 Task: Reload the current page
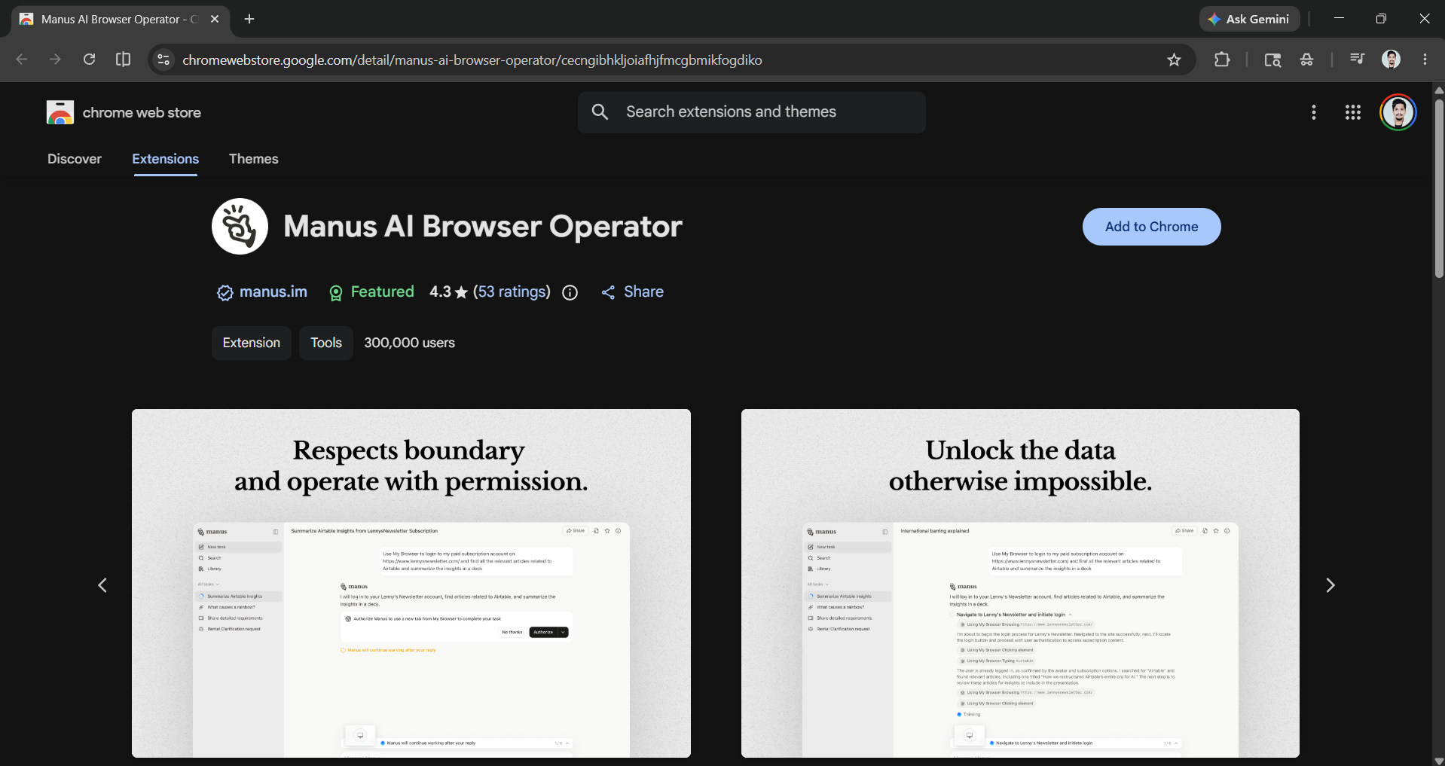point(89,60)
